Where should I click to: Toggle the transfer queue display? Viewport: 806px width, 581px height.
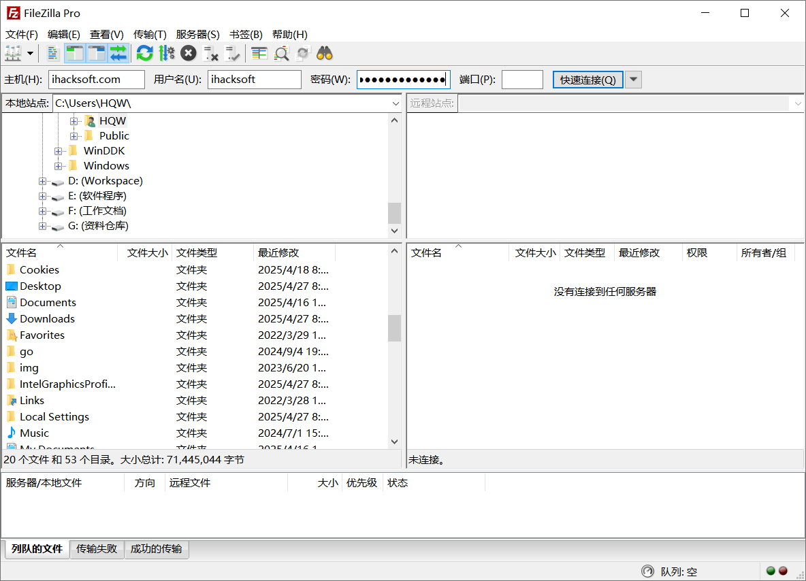pyautogui.click(x=118, y=54)
